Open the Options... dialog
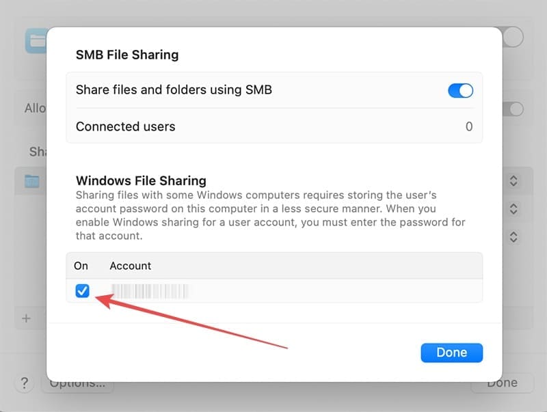The height and width of the screenshot is (412, 547). [77, 383]
